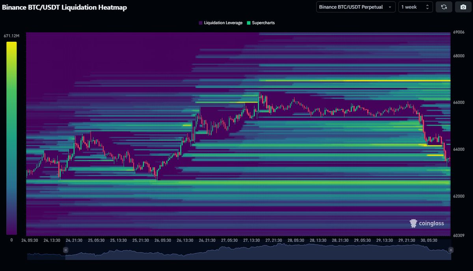
Task: Click the 30, 05:30 time axis label
Action: click(x=428, y=240)
